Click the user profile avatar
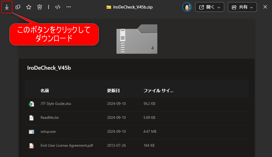This screenshot has width=272, height=157. (187, 7)
